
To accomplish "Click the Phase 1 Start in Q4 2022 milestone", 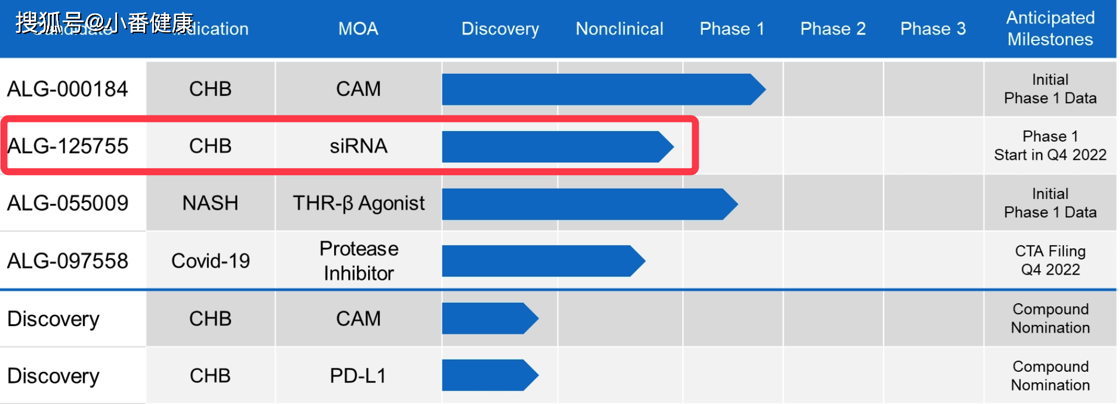I will (x=1050, y=146).
